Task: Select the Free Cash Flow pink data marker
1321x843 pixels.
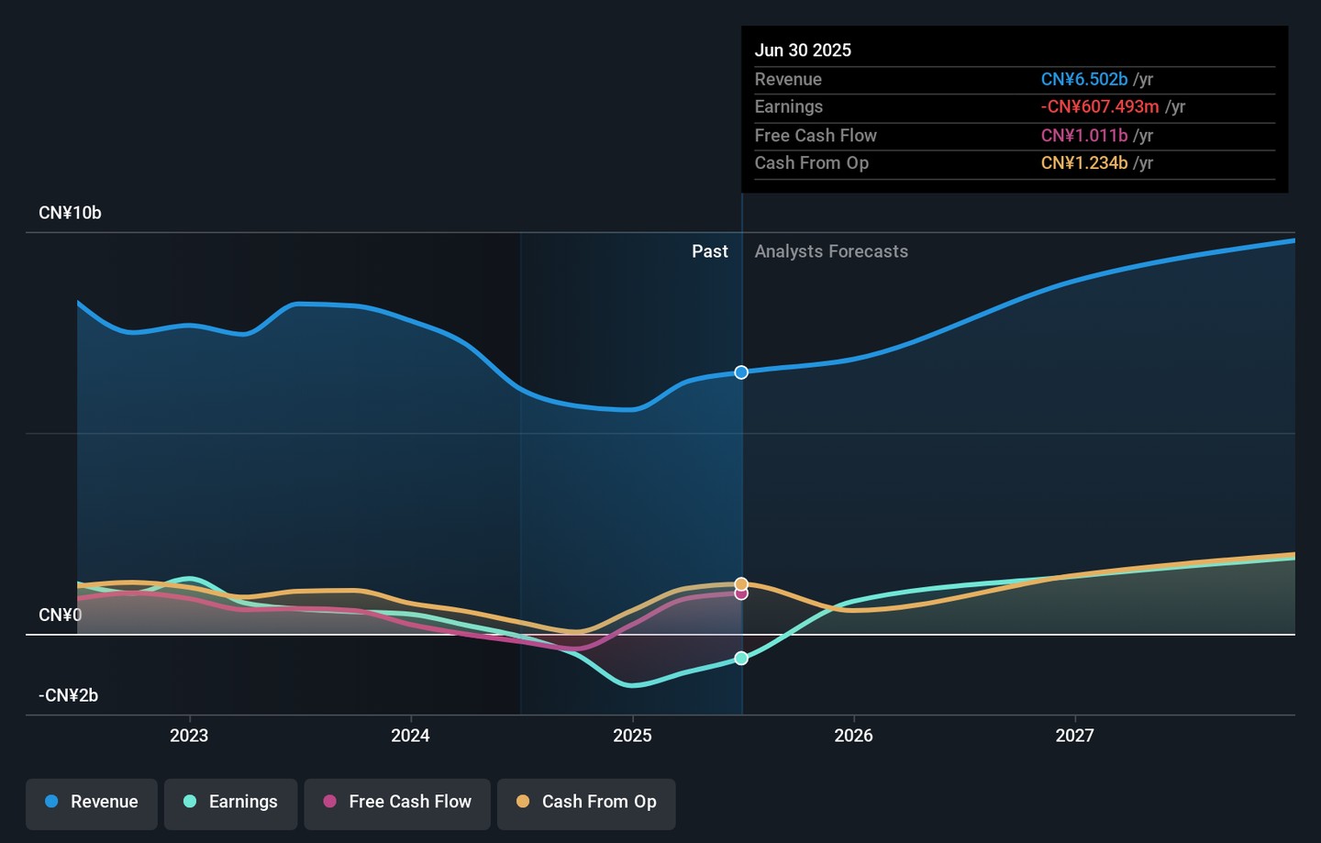Action: [x=741, y=594]
